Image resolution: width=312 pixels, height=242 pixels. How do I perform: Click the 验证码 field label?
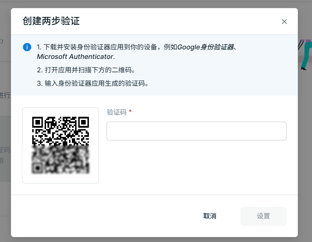117,112
